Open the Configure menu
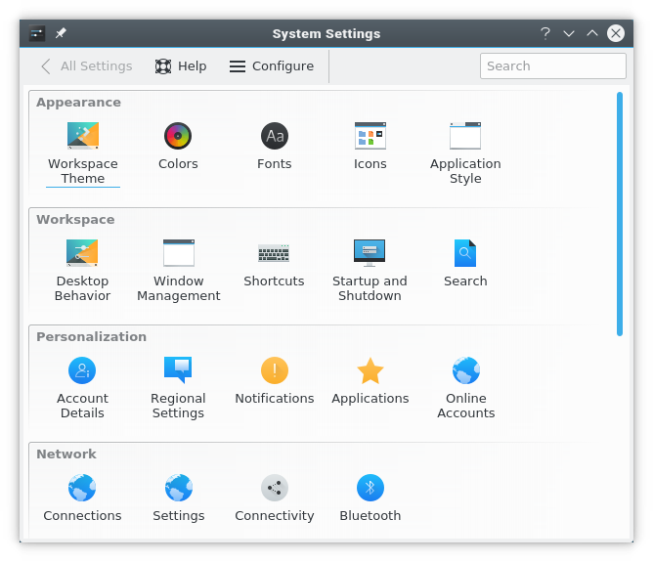 tap(272, 66)
